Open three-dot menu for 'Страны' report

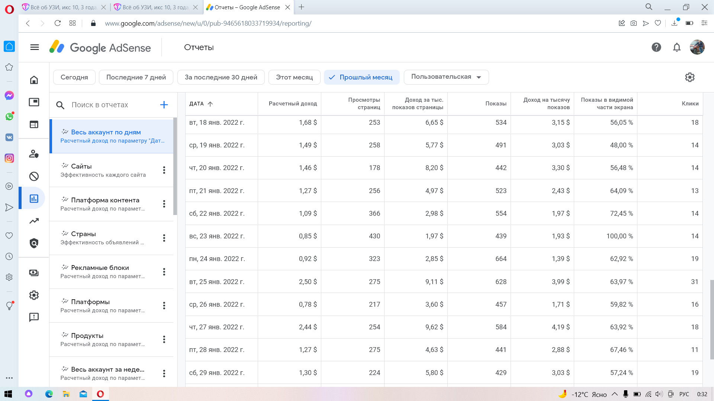pos(164,238)
